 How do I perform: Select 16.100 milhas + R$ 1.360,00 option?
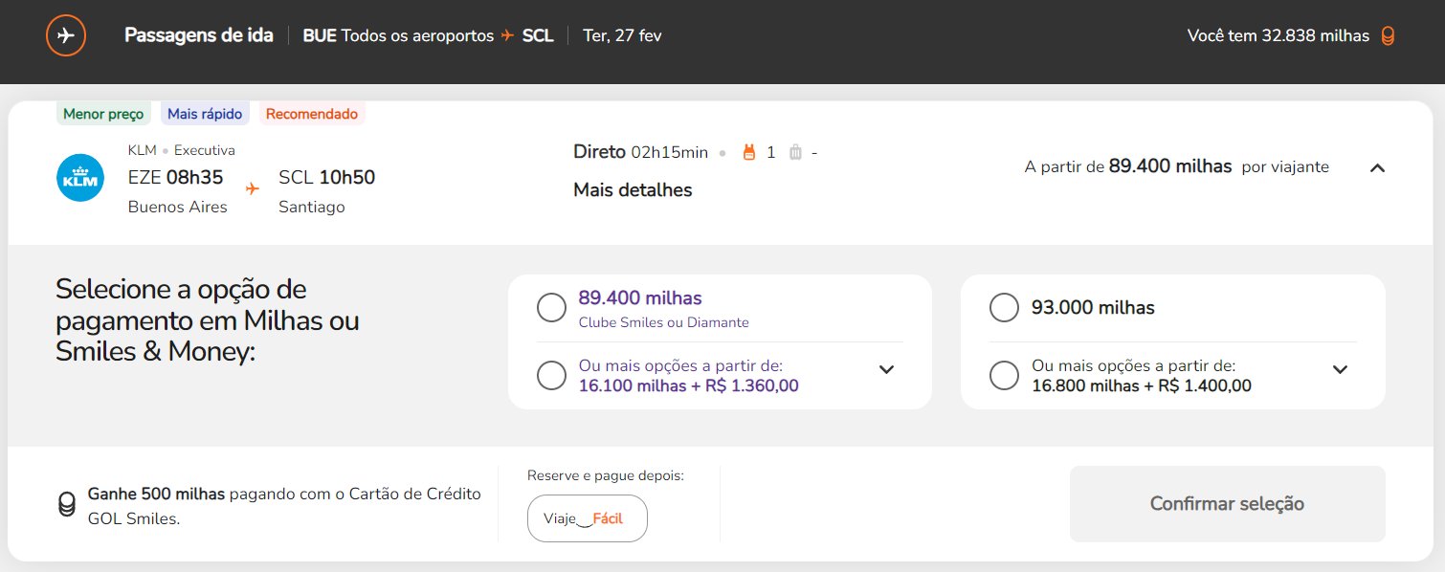tap(551, 375)
